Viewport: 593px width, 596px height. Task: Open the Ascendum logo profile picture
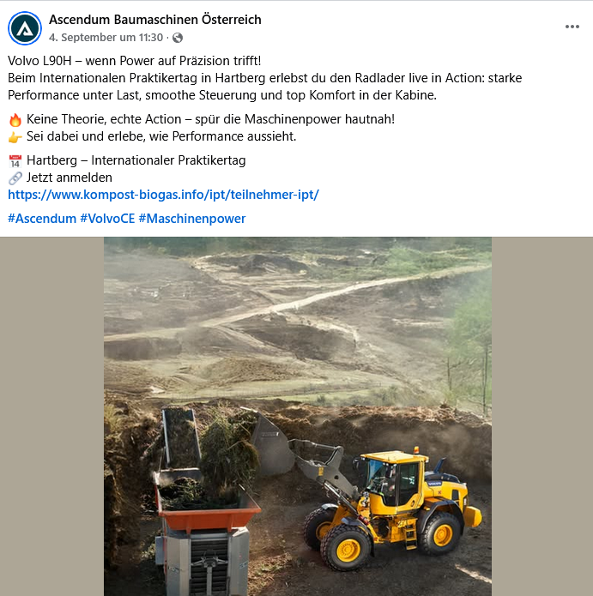pyautogui.click(x=25, y=28)
